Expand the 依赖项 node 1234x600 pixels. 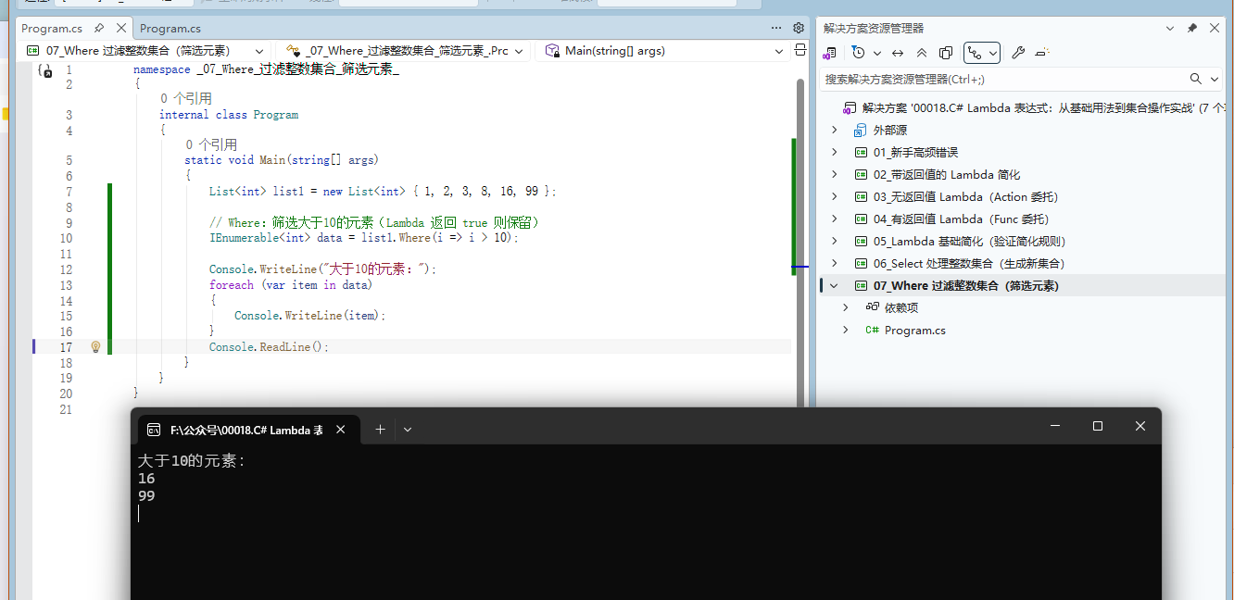845,308
